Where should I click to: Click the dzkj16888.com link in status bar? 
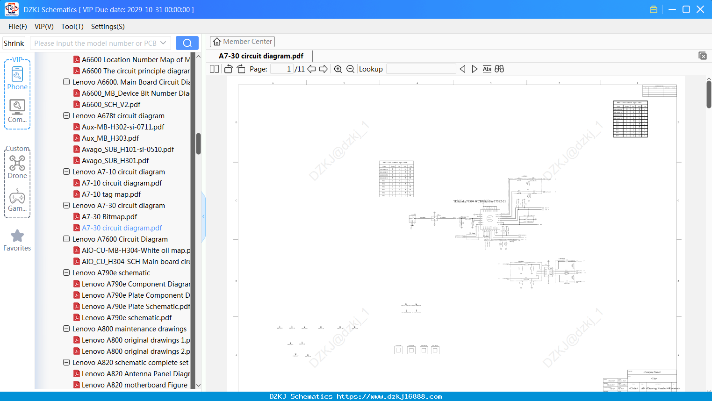click(389, 396)
